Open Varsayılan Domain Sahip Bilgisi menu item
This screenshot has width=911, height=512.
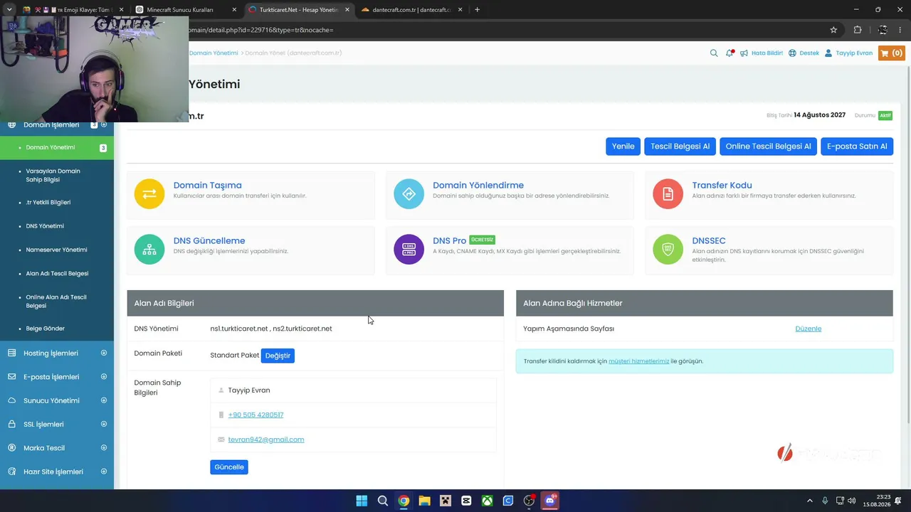53,175
